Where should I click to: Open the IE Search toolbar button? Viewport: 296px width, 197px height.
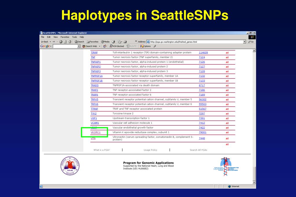click(79, 42)
